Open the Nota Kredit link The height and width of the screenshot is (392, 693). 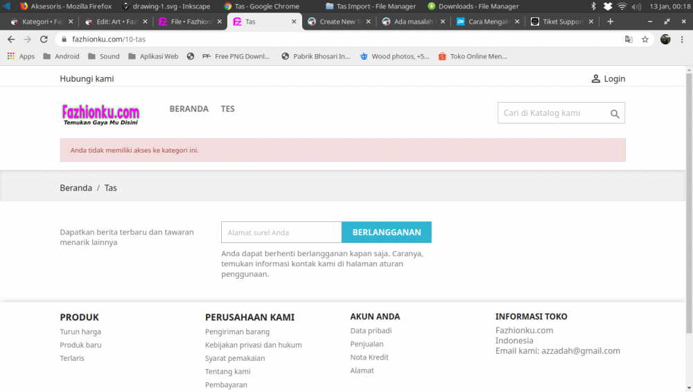pos(369,357)
